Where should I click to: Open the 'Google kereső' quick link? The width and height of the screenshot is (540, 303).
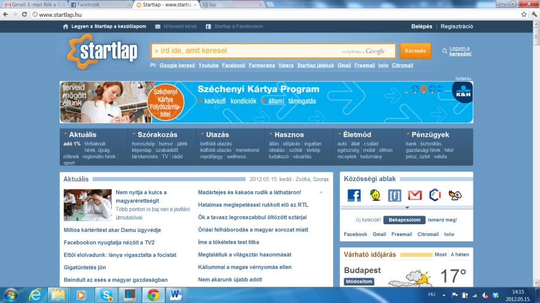(x=177, y=65)
